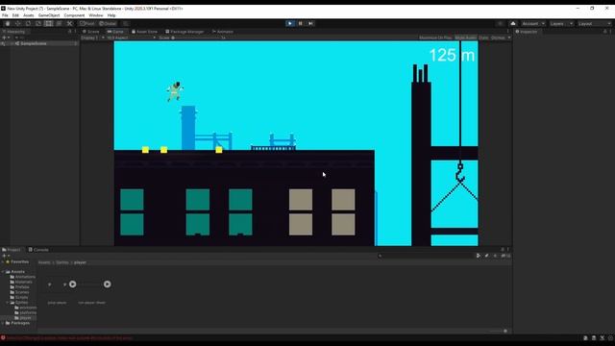
Task: Open the 16:9 Aspect dropdown
Action: click(x=132, y=37)
